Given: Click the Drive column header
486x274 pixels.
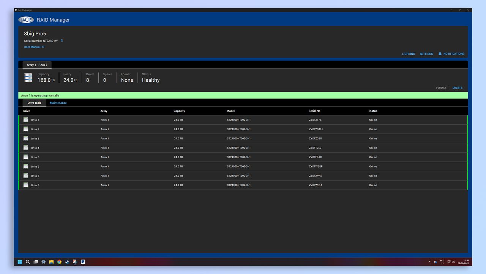Looking at the screenshot, I should (27, 111).
